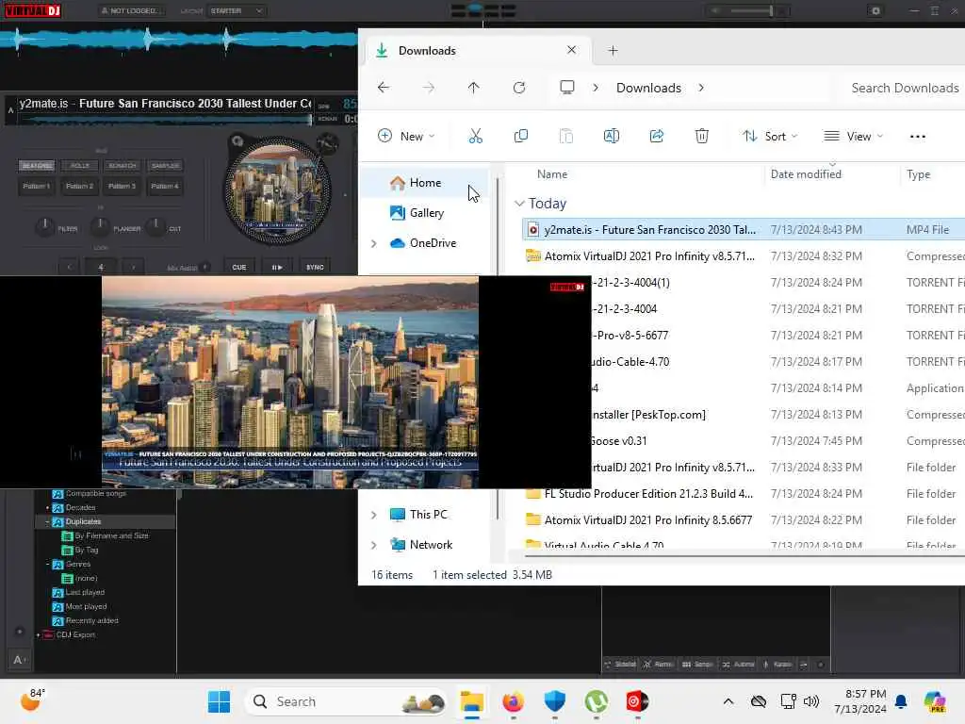Toggle the SYNC button on the deck
The width and height of the screenshot is (965, 724).
coord(315,267)
